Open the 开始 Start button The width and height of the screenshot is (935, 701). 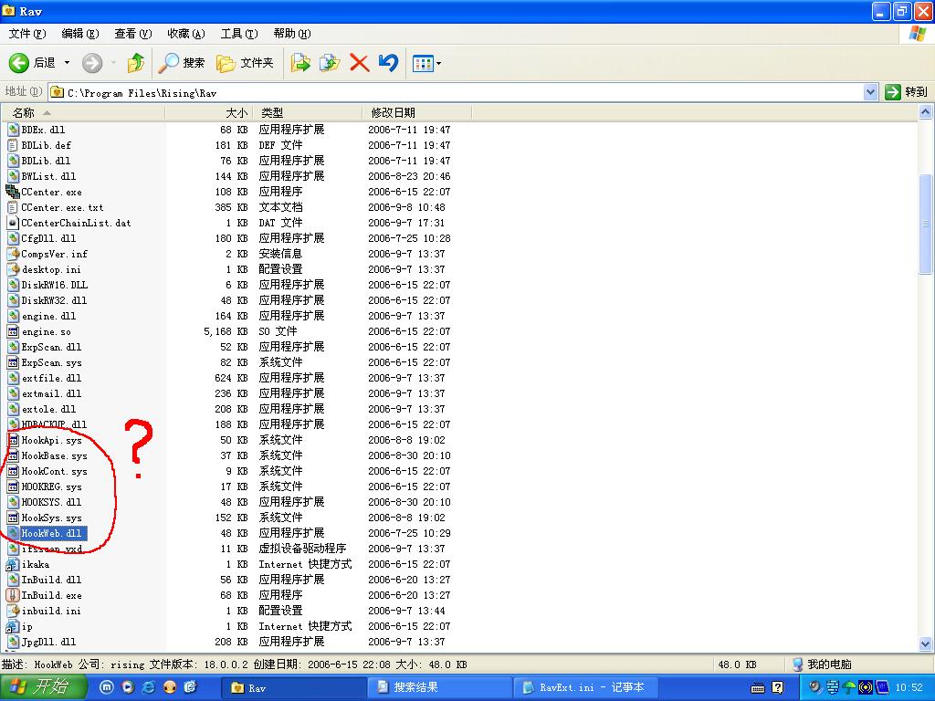click(x=43, y=687)
